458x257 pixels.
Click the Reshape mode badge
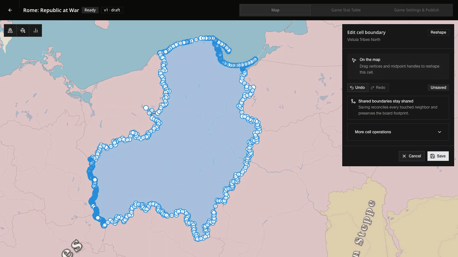point(438,32)
